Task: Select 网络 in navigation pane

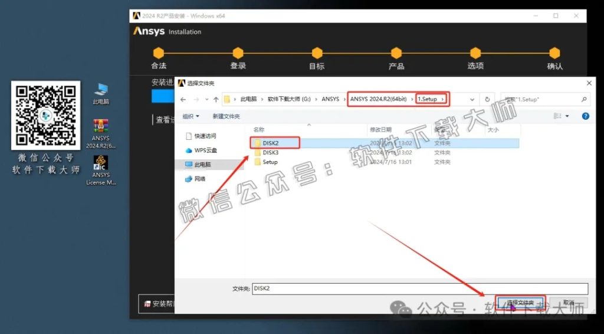Action: pyautogui.click(x=196, y=179)
